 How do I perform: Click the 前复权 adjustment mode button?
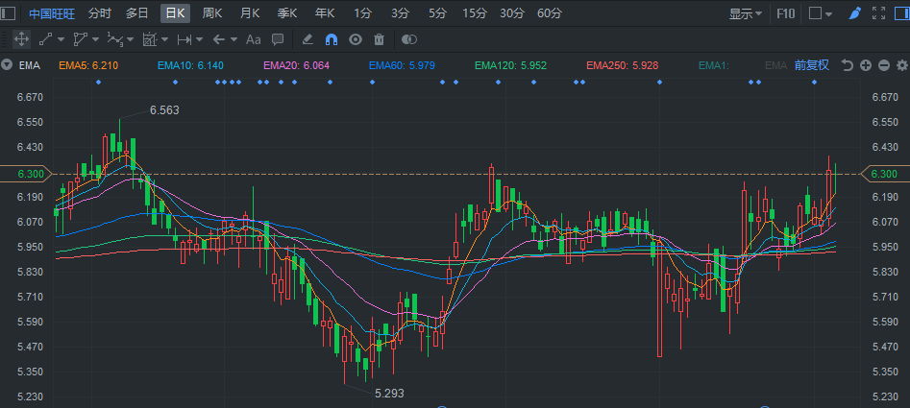tap(811, 65)
